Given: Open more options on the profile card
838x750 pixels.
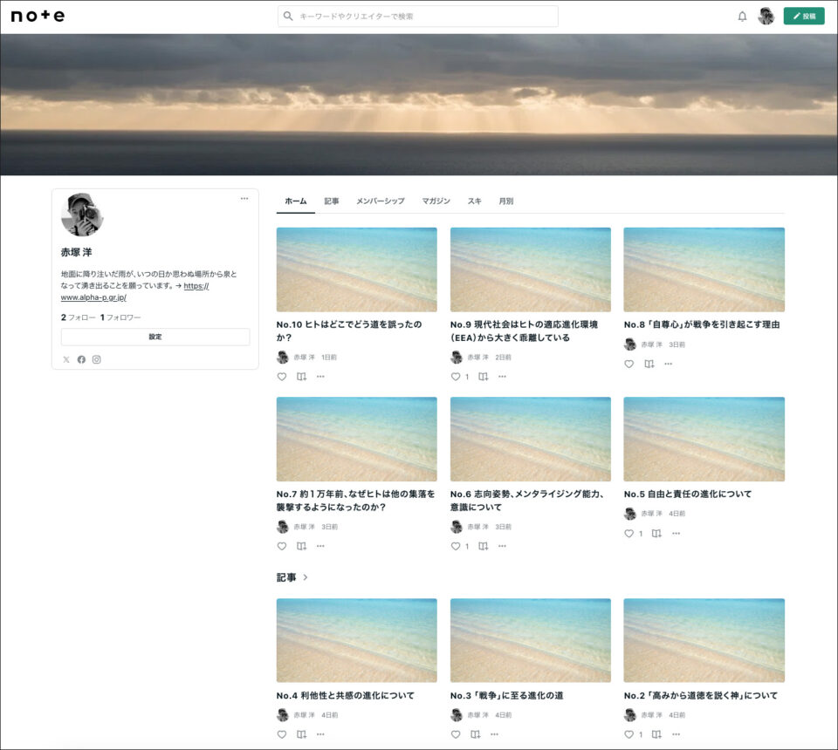Looking at the screenshot, I should pos(244,198).
